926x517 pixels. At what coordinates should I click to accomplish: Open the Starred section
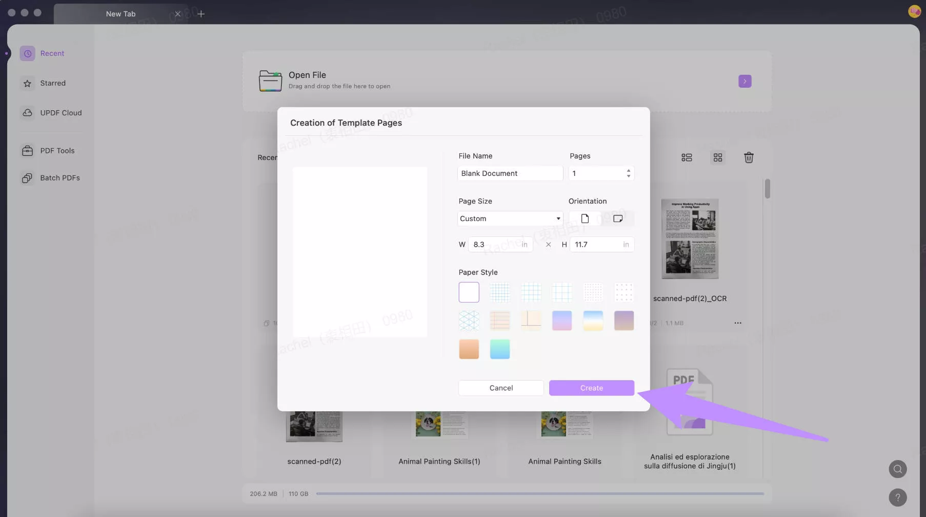tap(43, 83)
